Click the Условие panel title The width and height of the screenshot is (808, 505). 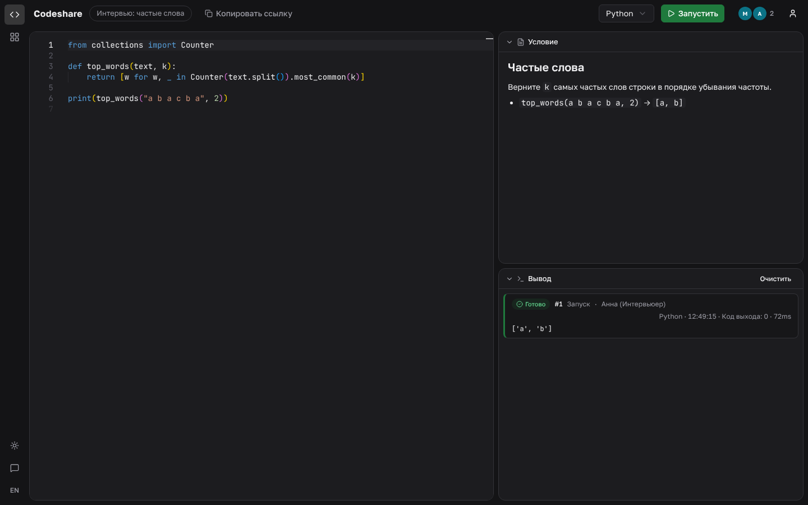[543, 42]
